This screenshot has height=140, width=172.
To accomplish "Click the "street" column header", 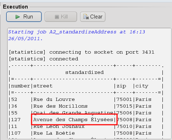I will click(43, 86).
